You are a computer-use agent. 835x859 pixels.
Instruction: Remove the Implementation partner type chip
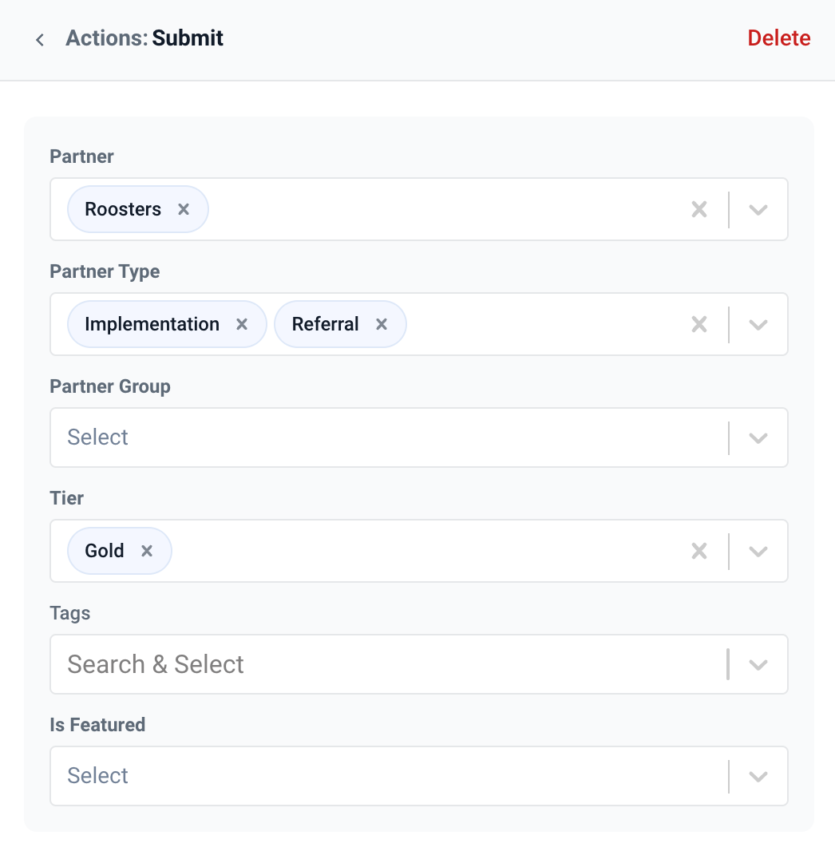(242, 324)
